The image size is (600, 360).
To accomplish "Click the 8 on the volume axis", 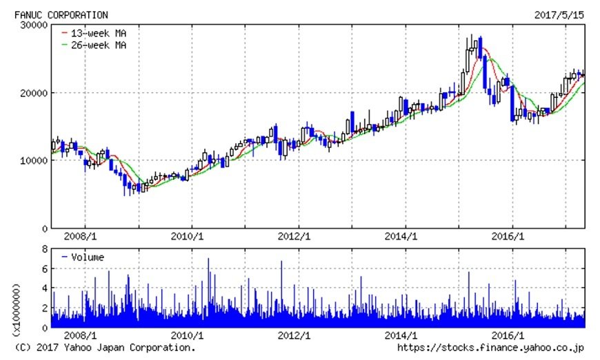I will [x=43, y=249].
